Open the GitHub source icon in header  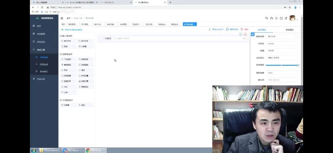point(271,18)
